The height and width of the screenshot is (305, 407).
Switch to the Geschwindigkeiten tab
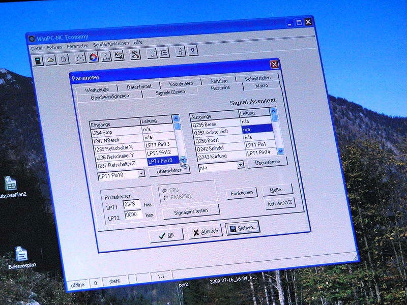click(x=110, y=97)
